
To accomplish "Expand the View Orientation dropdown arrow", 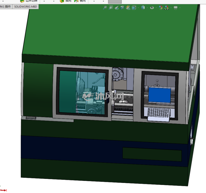I will coord(138,8).
